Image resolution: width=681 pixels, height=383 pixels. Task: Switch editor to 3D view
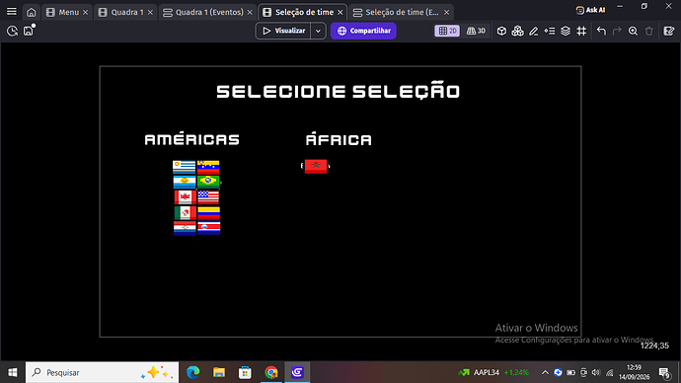coord(476,31)
